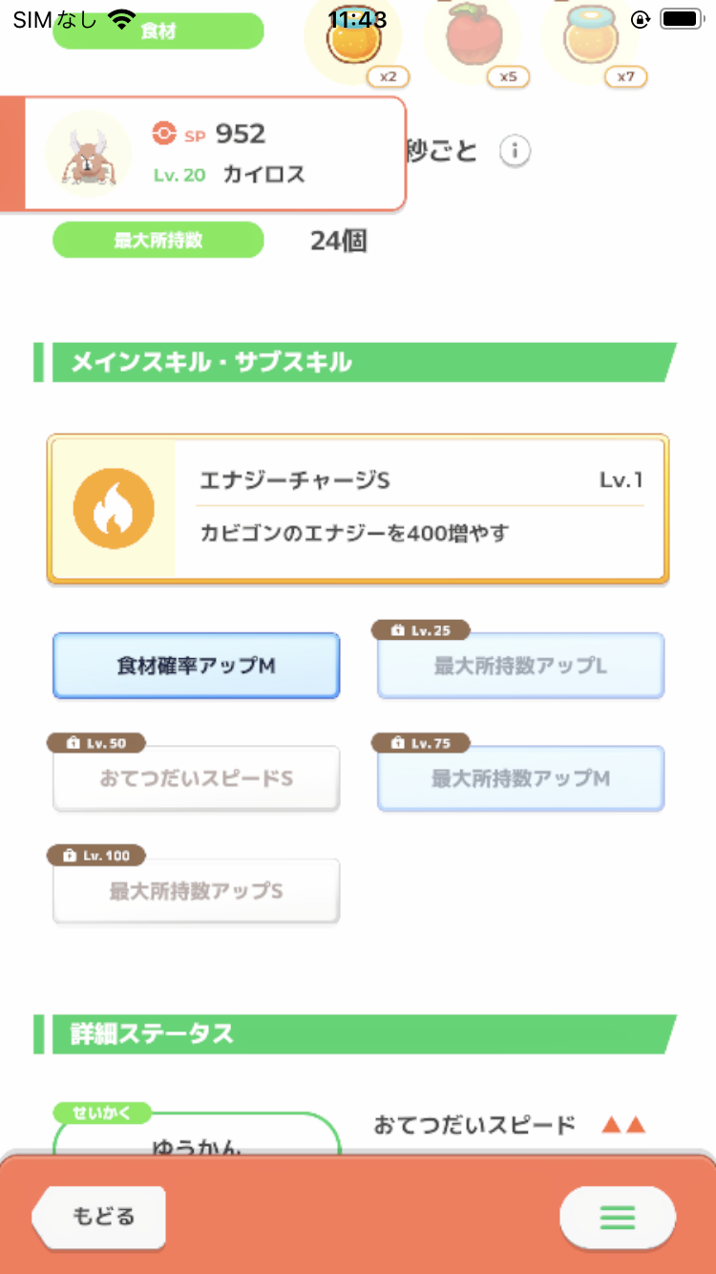Open エナジーチャージS main skill card
The image size is (716, 1274).
point(420,508)
